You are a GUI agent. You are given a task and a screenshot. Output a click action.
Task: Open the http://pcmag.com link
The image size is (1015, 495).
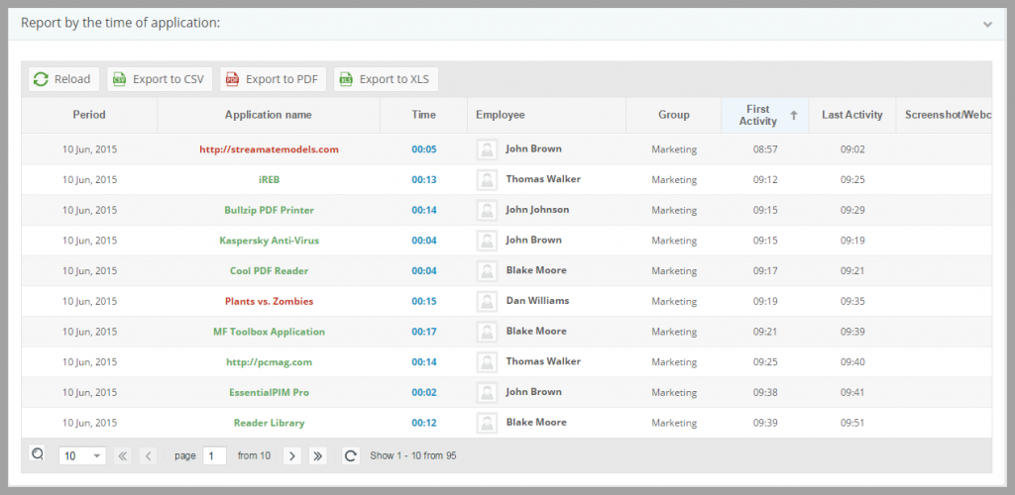pyautogui.click(x=269, y=362)
